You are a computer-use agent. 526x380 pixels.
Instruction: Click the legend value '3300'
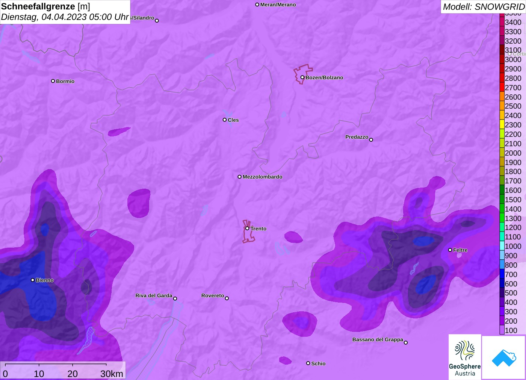pyautogui.click(x=513, y=32)
